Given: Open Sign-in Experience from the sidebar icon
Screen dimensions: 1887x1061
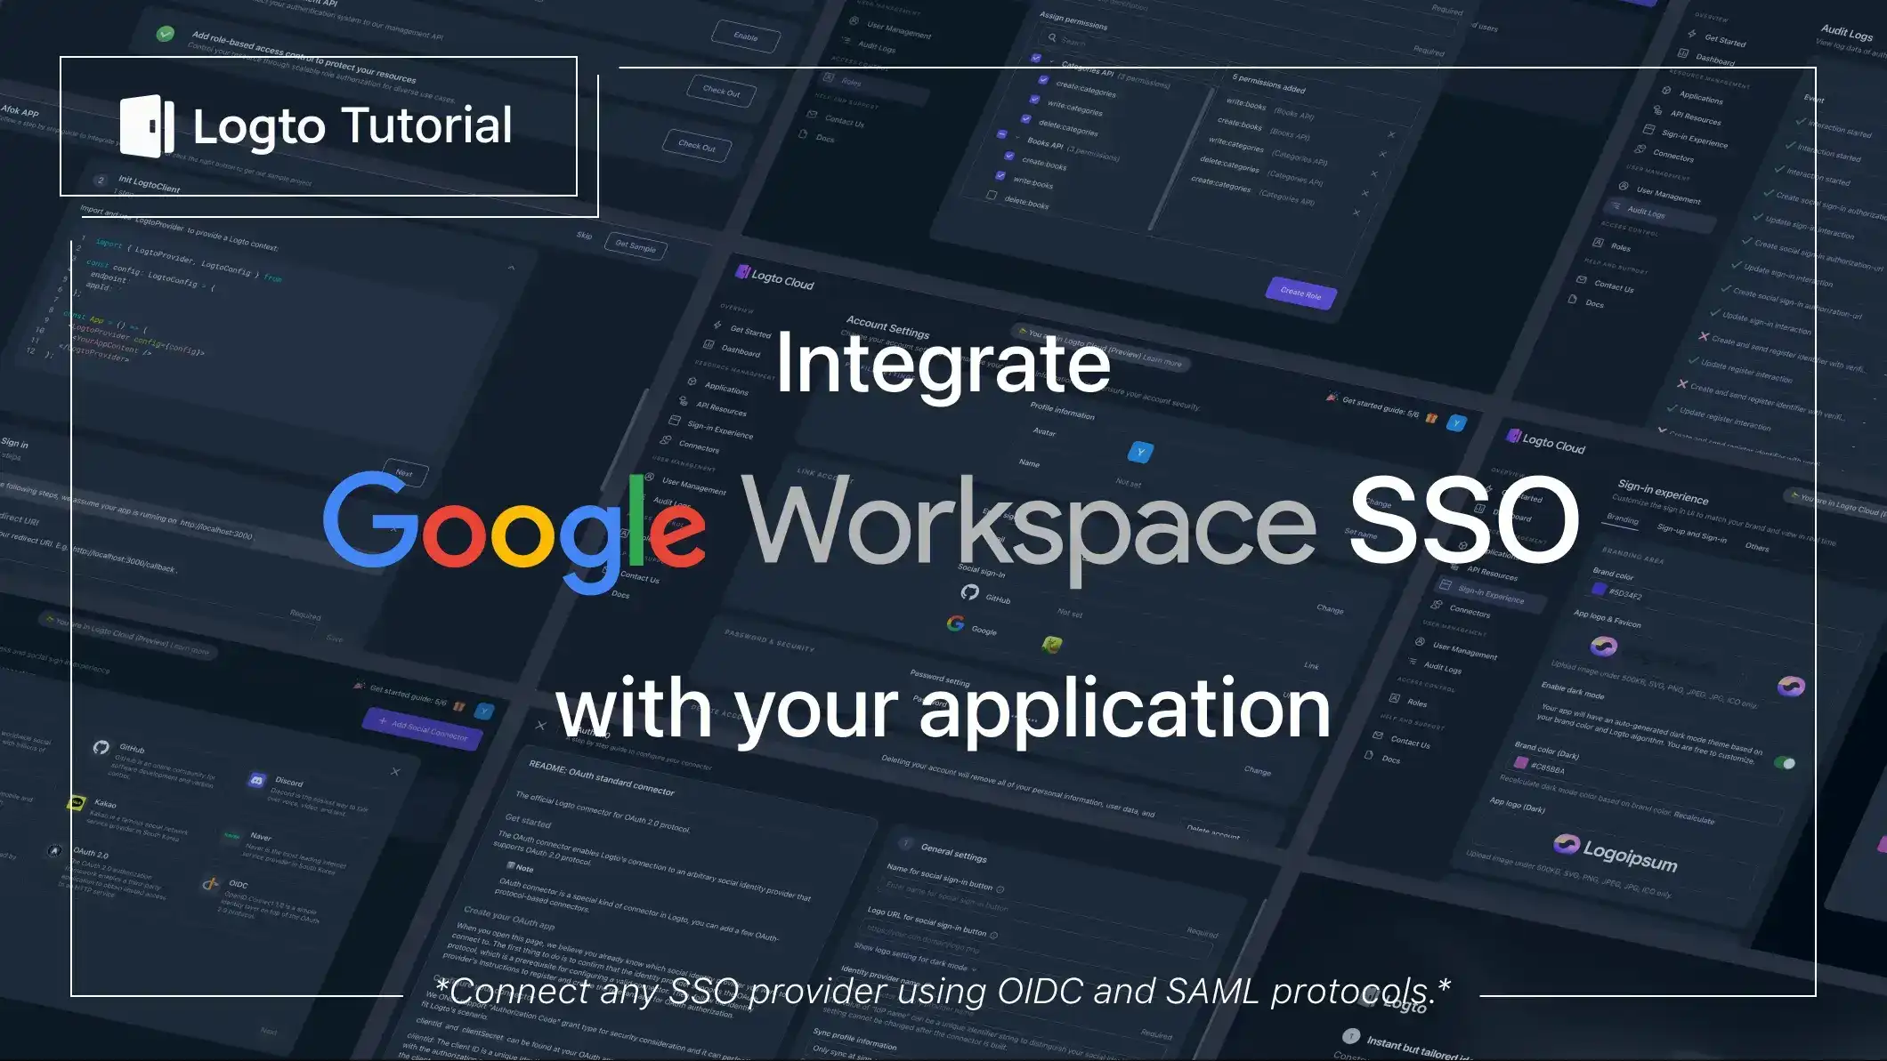Looking at the screenshot, I should coord(1446,585).
